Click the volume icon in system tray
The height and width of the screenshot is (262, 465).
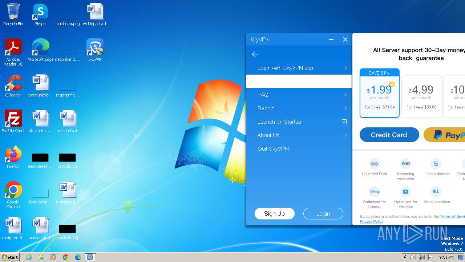point(413,257)
